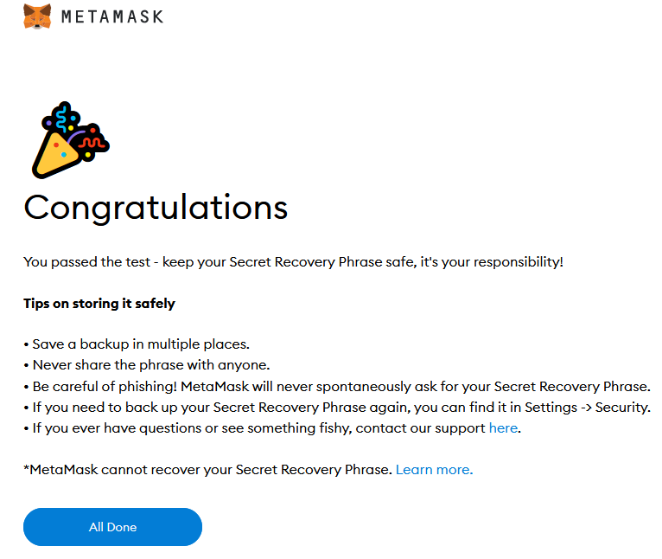662x559 pixels.
Task: Open the 'Learn more.' link
Action: [434, 469]
